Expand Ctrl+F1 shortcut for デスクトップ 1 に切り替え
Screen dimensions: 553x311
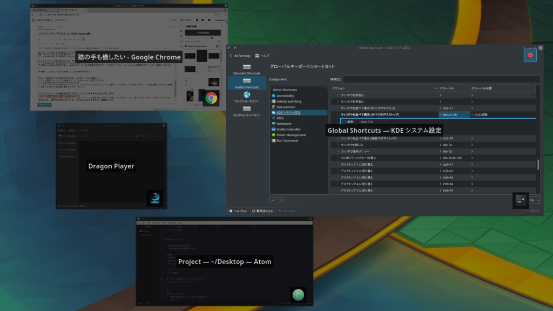tap(441, 164)
